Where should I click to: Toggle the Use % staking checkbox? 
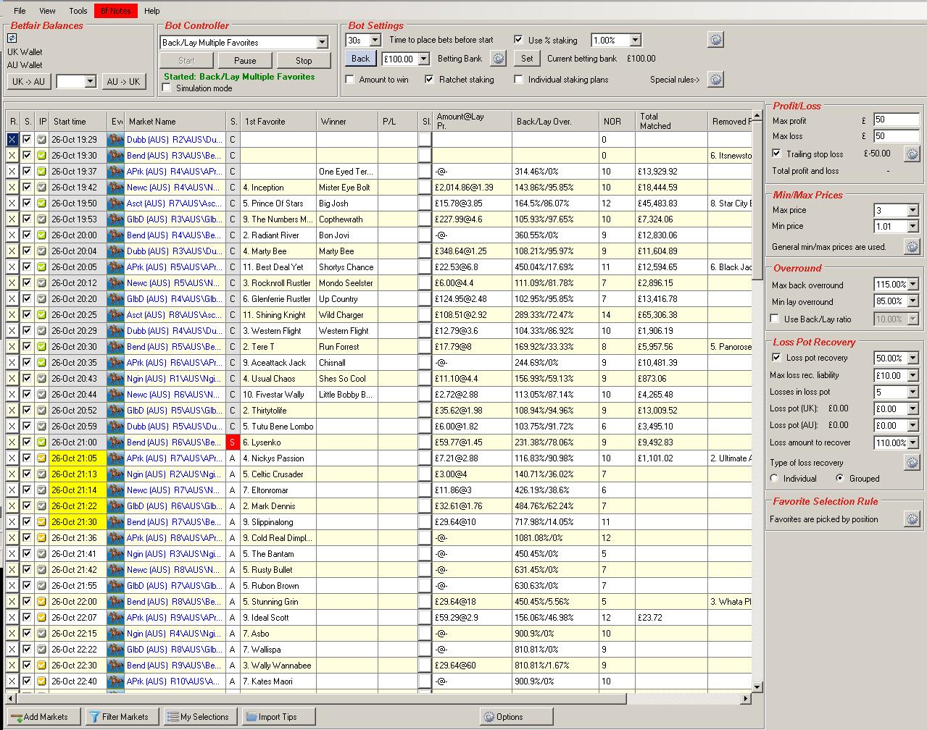518,40
